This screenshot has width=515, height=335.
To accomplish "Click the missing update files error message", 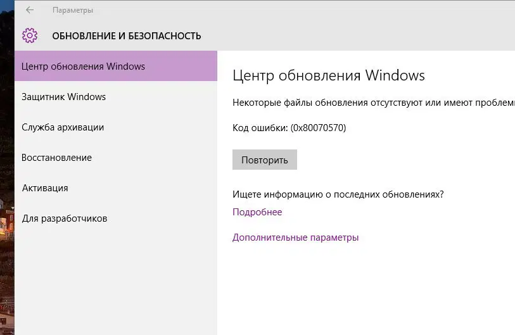I will pos(373,103).
